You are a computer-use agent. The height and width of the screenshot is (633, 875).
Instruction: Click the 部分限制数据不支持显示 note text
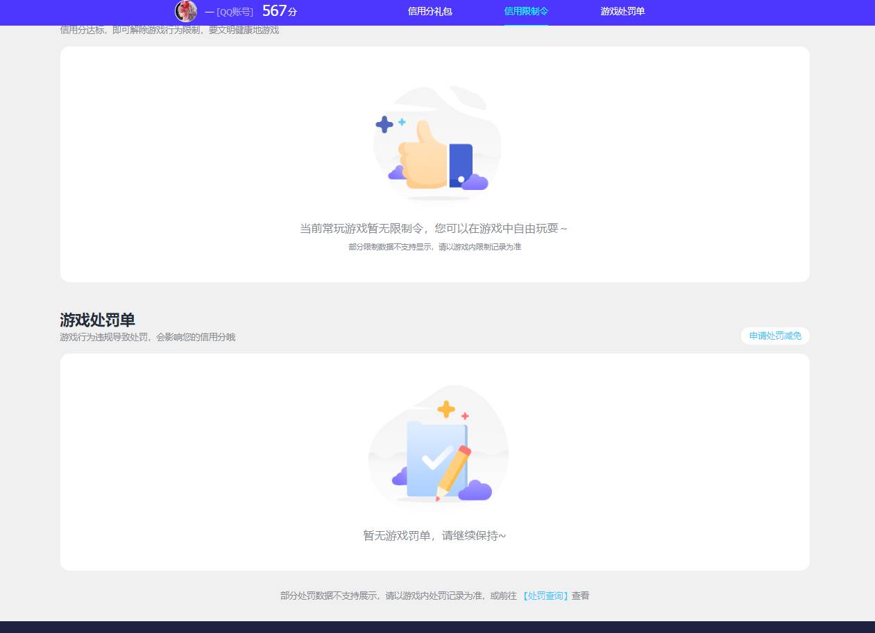(434, 247)
